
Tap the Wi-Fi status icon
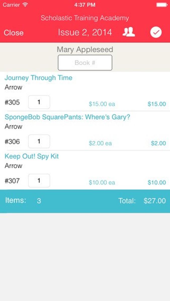25,5
